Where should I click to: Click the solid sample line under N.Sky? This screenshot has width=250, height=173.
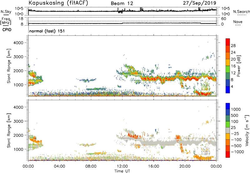pyautogui.click(x=6, y=15)
